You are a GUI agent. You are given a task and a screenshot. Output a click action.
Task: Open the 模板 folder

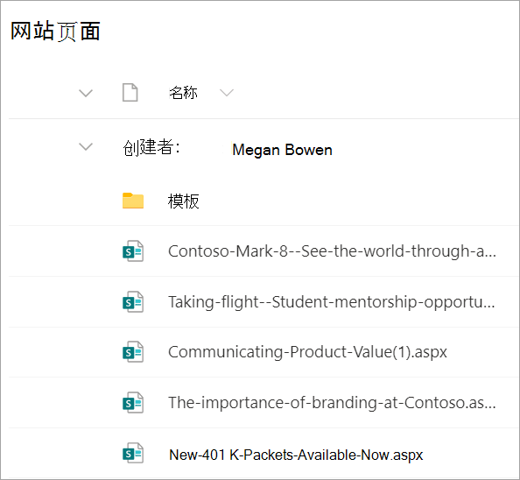coord(183,201)
